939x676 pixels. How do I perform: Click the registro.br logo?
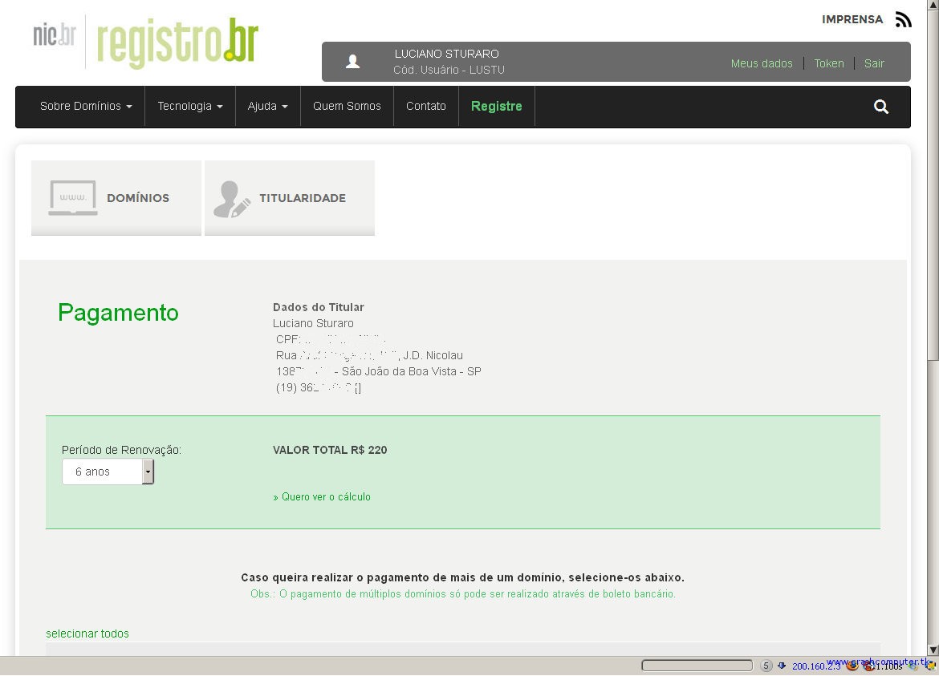177,42
